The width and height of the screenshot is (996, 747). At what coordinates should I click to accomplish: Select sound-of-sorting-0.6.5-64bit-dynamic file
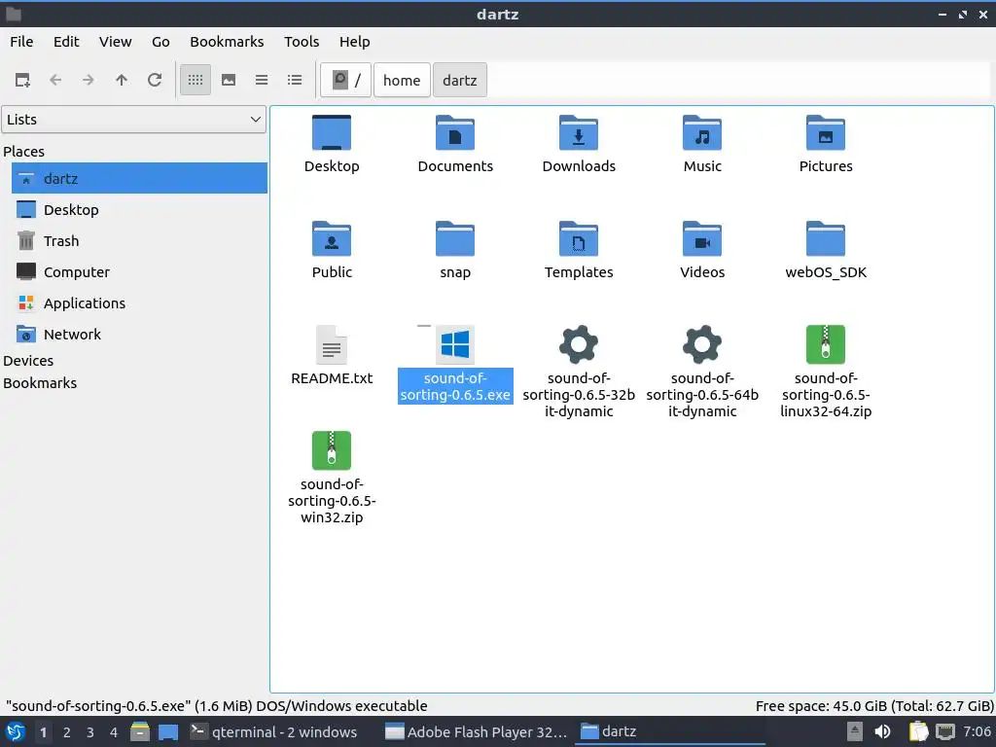pyautogui.click(x=702, y=372)
